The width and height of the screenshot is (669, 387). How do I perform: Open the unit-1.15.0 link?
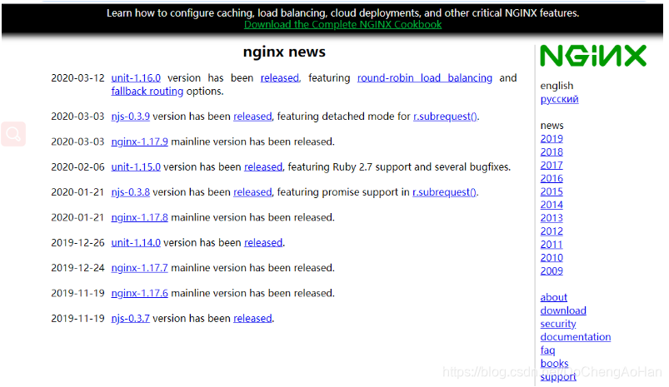[x=136, y=166]
